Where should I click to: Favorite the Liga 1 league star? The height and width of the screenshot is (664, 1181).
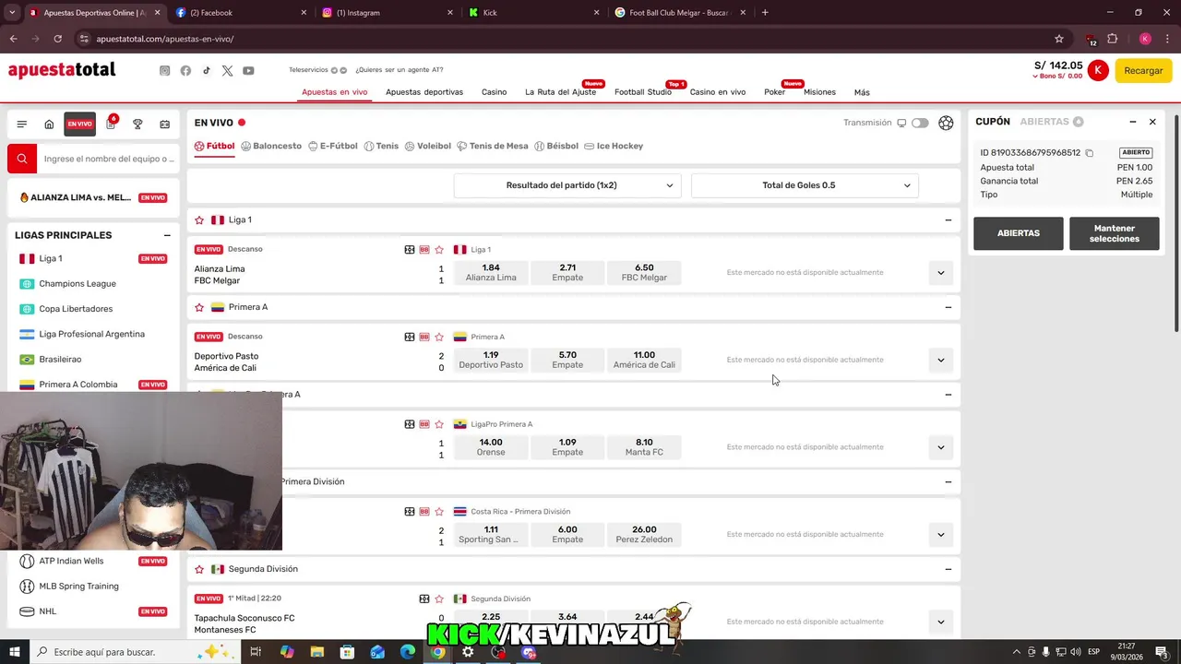point(199,220)
